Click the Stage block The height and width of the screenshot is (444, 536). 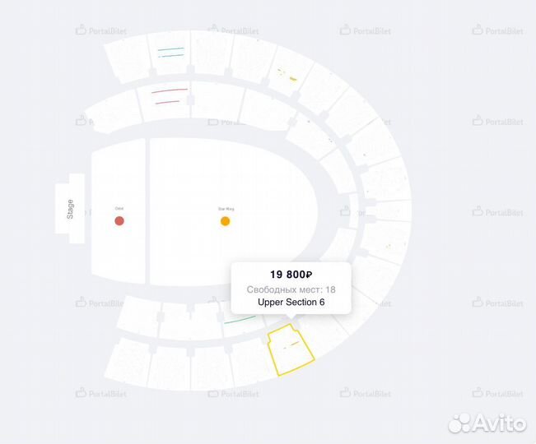(x=70, y=209)
